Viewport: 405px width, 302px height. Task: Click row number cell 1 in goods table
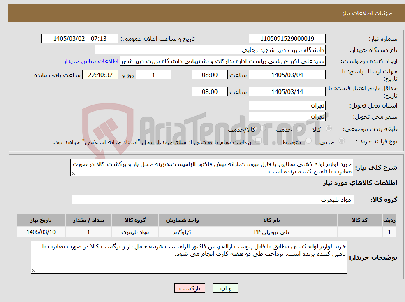(389, 232)
